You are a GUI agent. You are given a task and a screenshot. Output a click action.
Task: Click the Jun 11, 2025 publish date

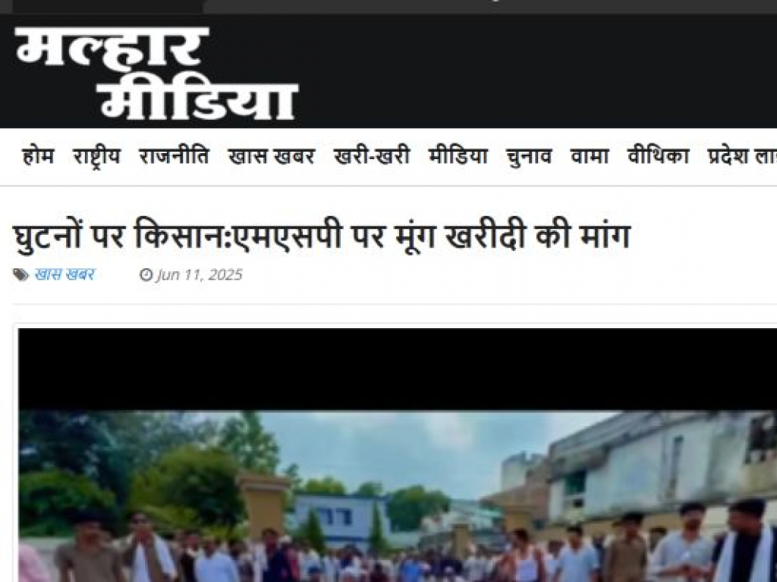[200, 274]
